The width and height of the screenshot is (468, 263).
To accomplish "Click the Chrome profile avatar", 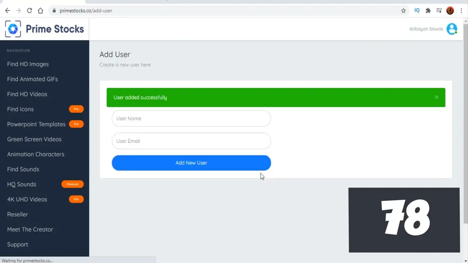I will [450, 11].
